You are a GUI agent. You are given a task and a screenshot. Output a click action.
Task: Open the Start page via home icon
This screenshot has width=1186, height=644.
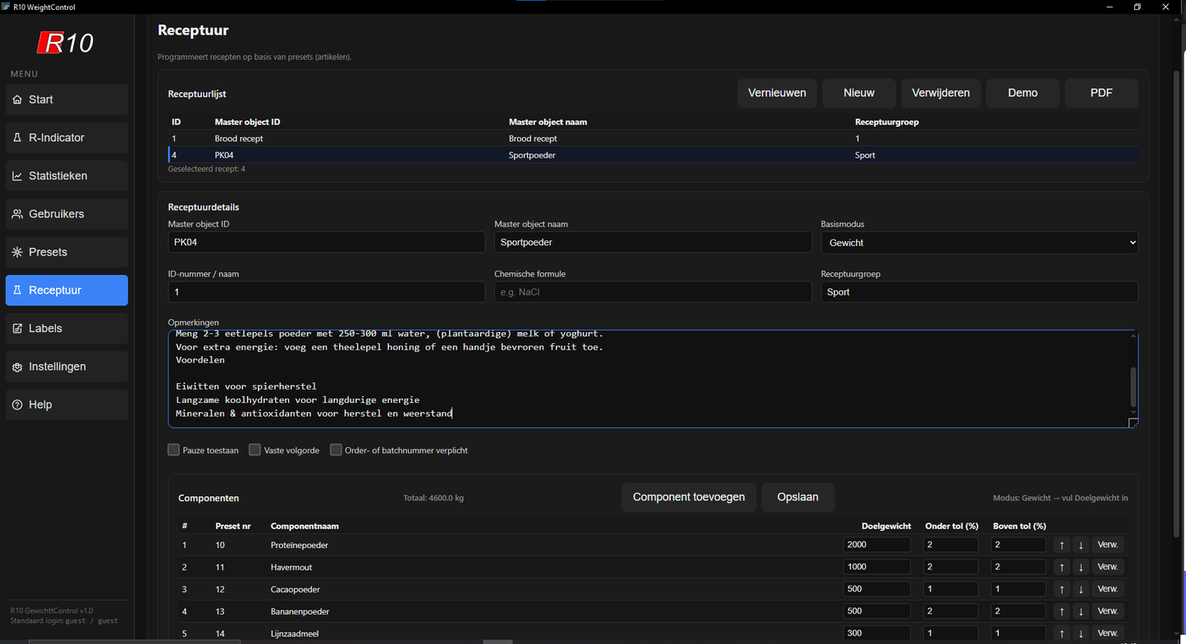coord(18,99)
